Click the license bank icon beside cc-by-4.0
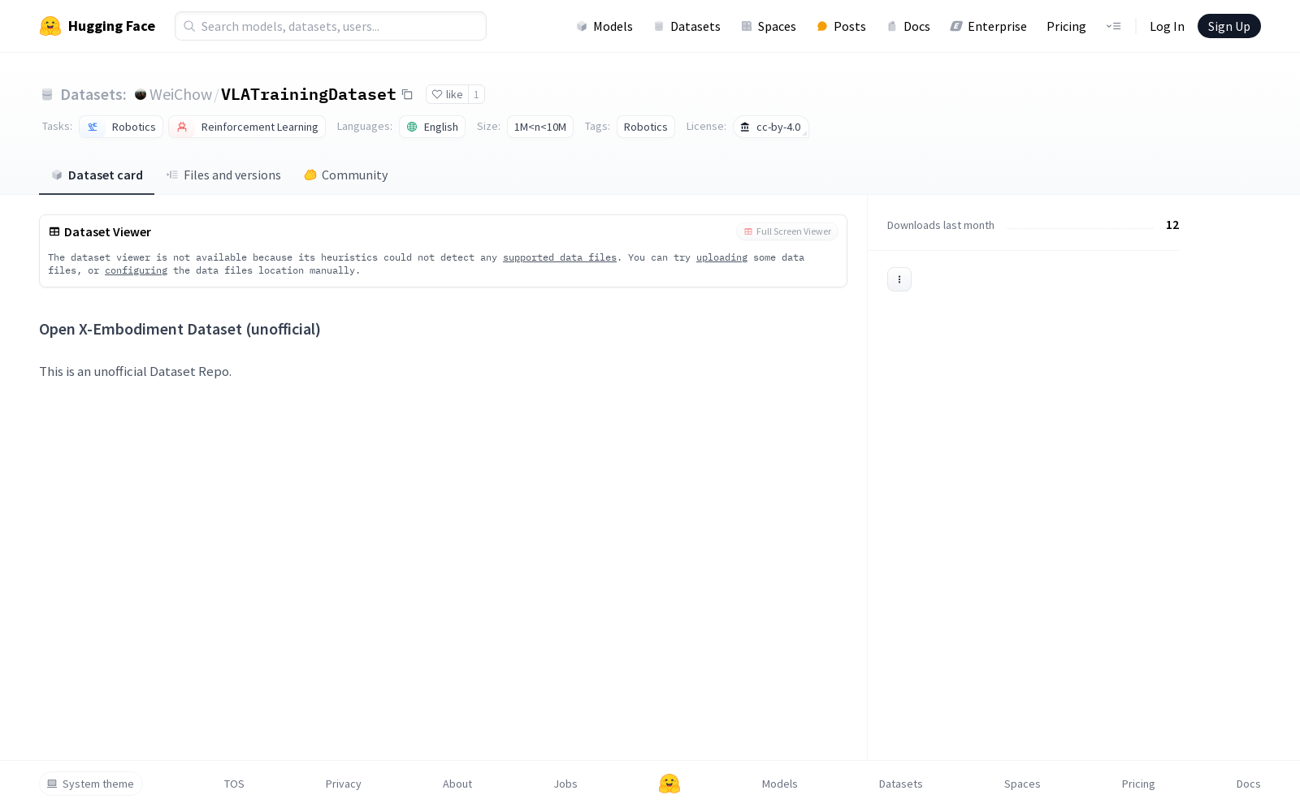 pyautogui.click(x=745, y=127)
